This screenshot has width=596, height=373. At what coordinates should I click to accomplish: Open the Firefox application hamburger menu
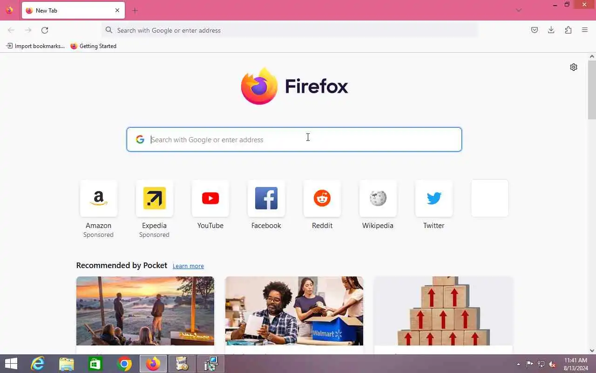585,30
